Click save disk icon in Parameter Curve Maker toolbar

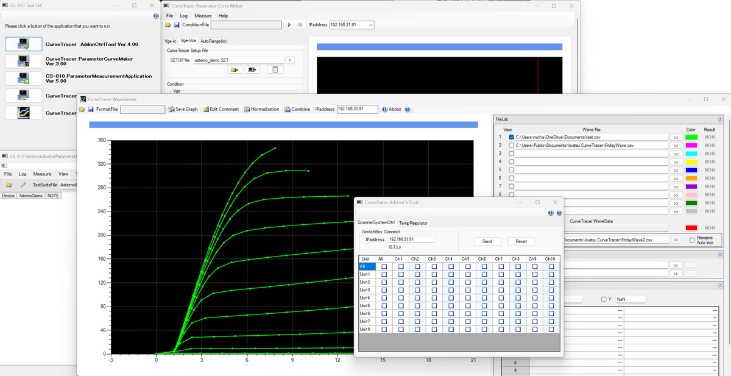177,25
